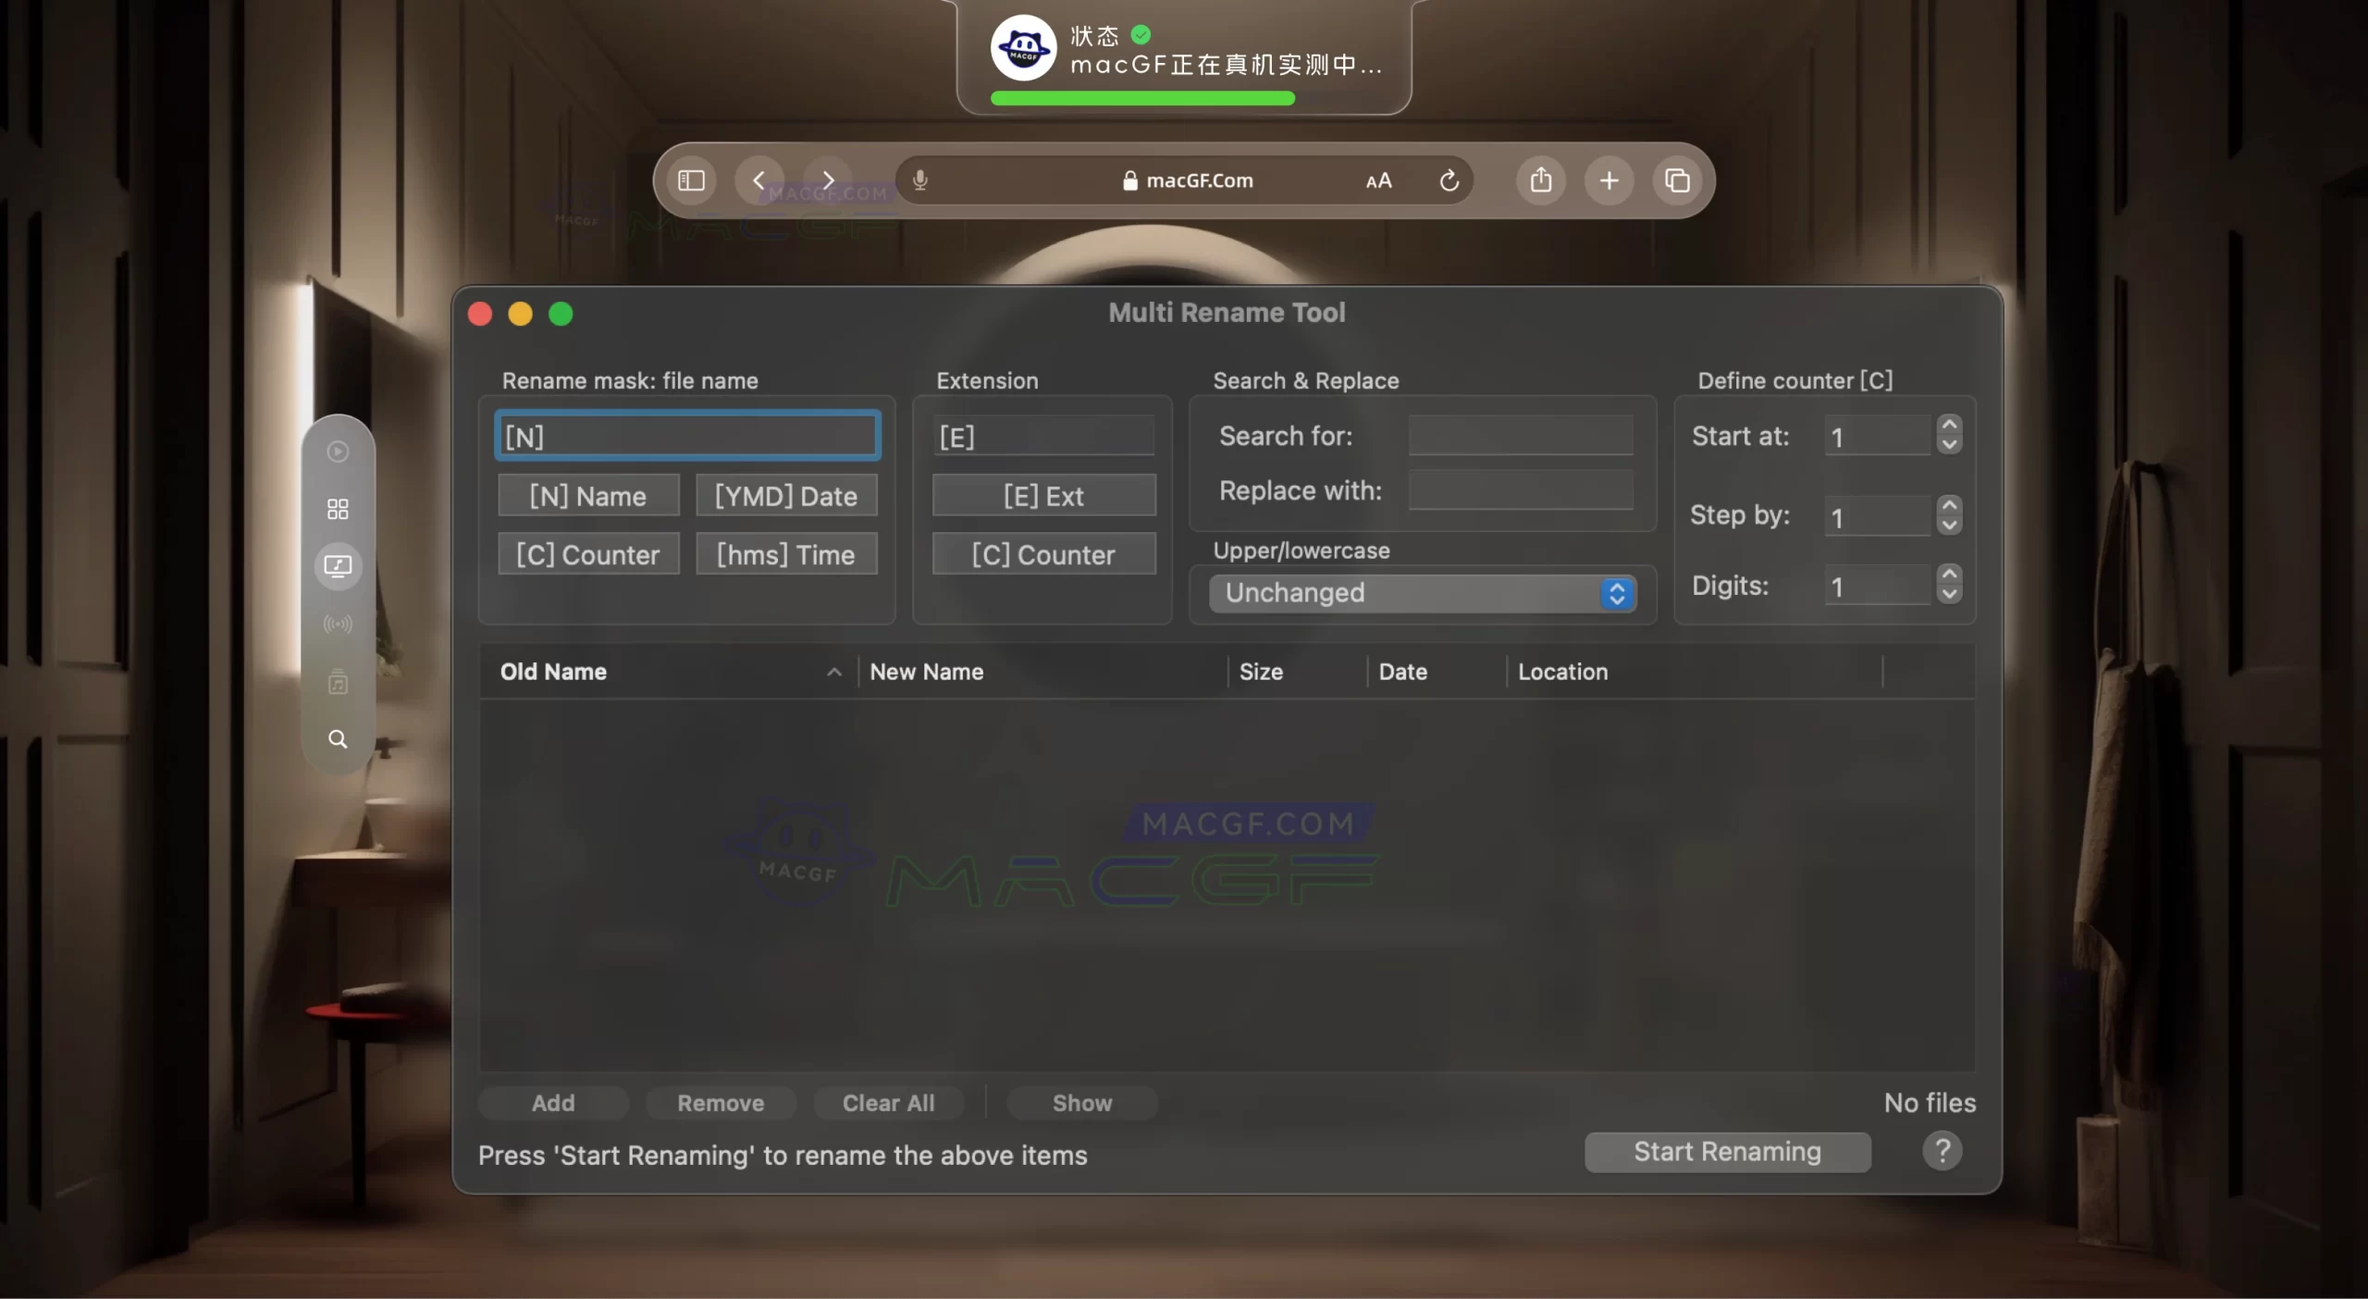Increase Digits using the stepper arrow
Screen dimensions: 2368x1299
tap(1950, 575)
